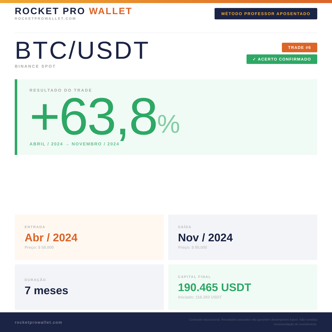Click the checkmark in Acerto Confirmado badge
332x332 pixels.
(254, 59)
